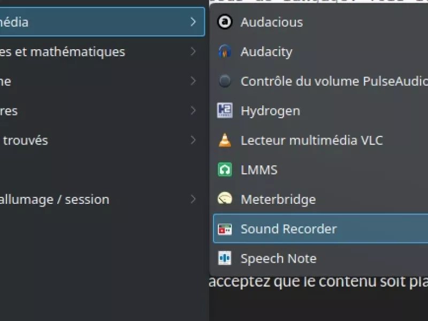Image resolution: width=428 pixels, height=321 pixels.
Task: Open the Hydrogen drum machine icon
Action: tap(225, 111)
